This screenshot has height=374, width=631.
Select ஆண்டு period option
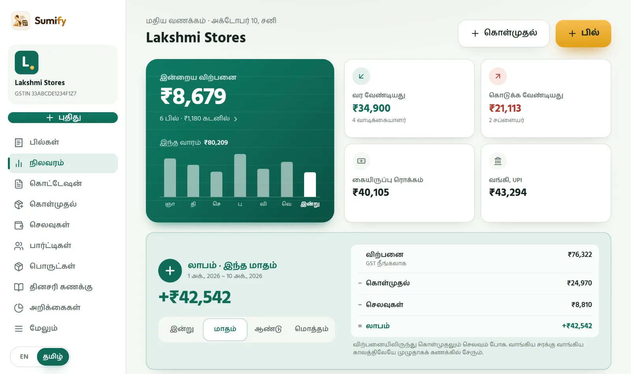coord(268,330)
